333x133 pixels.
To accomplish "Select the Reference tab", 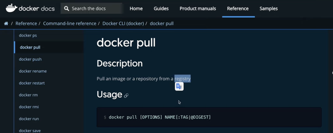I will click(x=238, y=9).
